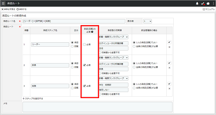
Task: Click checkmark icon on step 2 row
Action: (169, 63)
